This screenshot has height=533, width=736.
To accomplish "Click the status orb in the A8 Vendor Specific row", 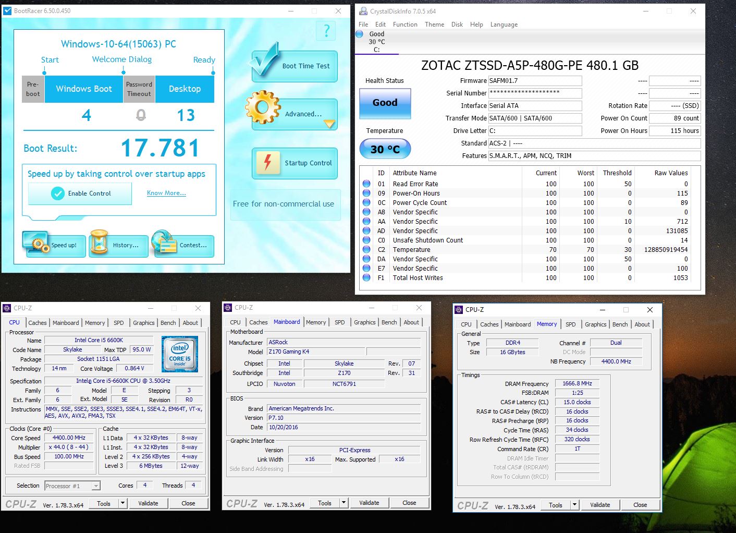I will [x=366, y=212].
